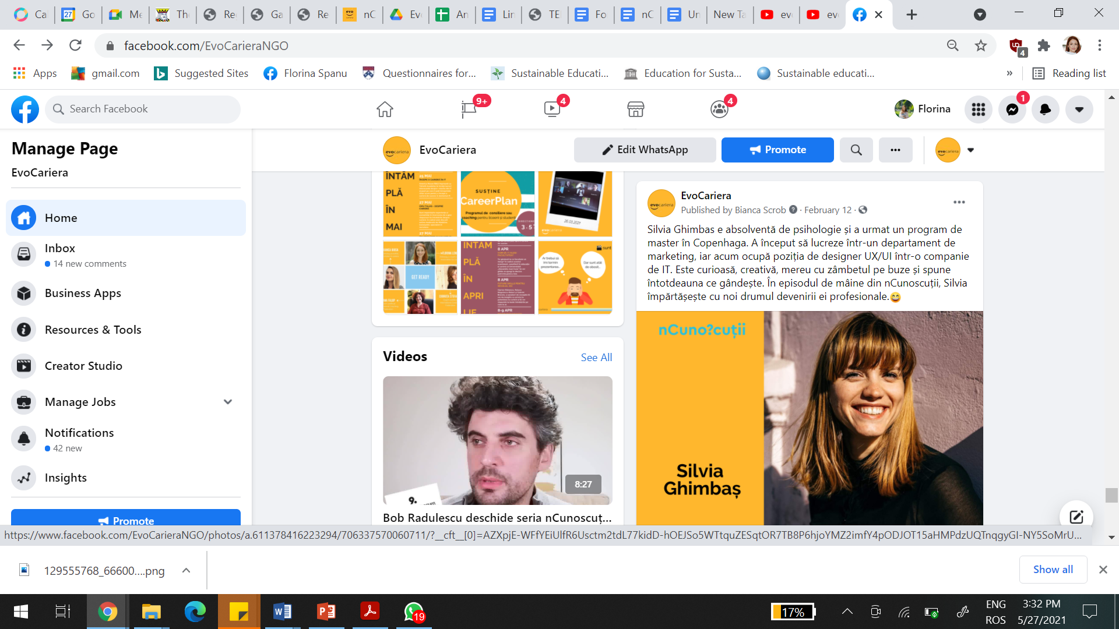The height and width of the screenshot is (629, 1119).
Task: Open the CareerPlan photo thumbnail
Action: click(x=498, y=203)
